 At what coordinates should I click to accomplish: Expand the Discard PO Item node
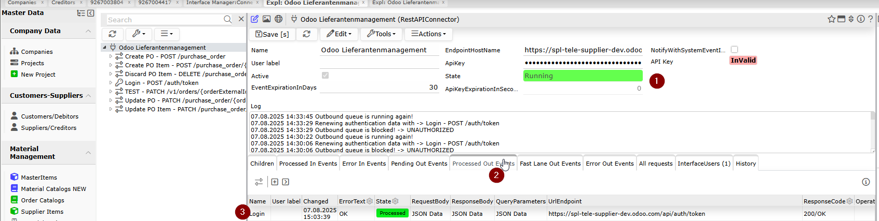pyautogui.click(x=111, y=74)
